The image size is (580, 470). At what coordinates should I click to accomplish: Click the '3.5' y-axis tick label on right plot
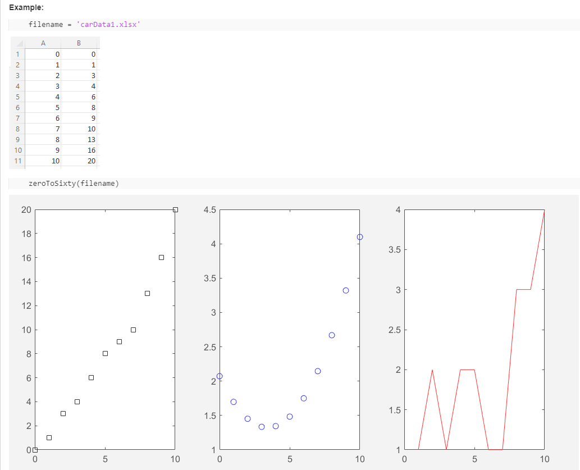click(x=395, y=250)
